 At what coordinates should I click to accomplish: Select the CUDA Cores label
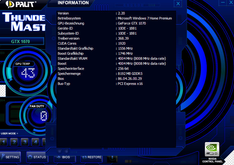tap(67, 43)
